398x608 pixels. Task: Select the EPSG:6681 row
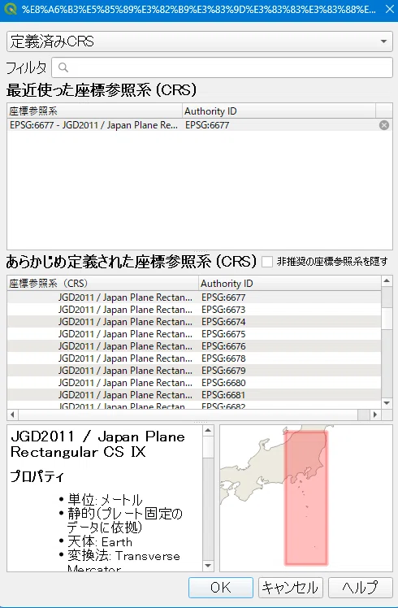194,395
